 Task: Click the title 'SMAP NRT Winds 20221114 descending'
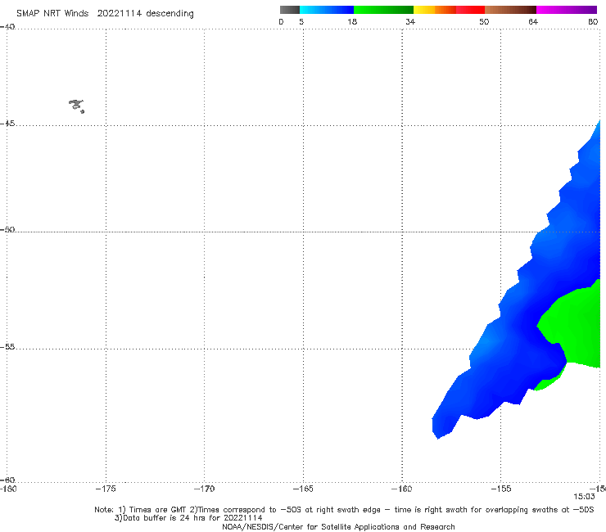[x=105, y=14]
